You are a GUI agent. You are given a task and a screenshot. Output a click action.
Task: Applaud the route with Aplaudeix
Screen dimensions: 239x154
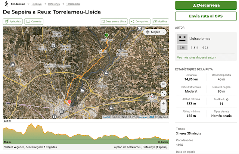[x=13, y=22]
